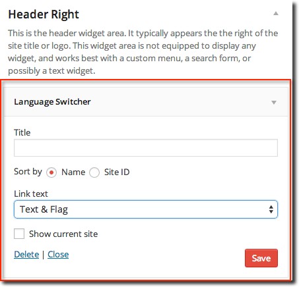
Task: Save the Language Switcher widget settings
Action: [x=261, y=258]
